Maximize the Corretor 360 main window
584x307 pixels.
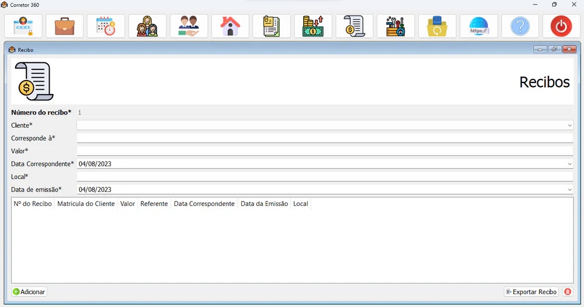click(x=555, y=5)
